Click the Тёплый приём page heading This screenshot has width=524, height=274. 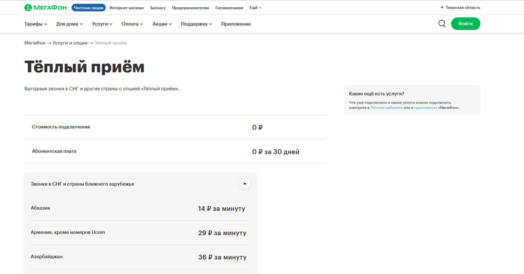[85, 67]
